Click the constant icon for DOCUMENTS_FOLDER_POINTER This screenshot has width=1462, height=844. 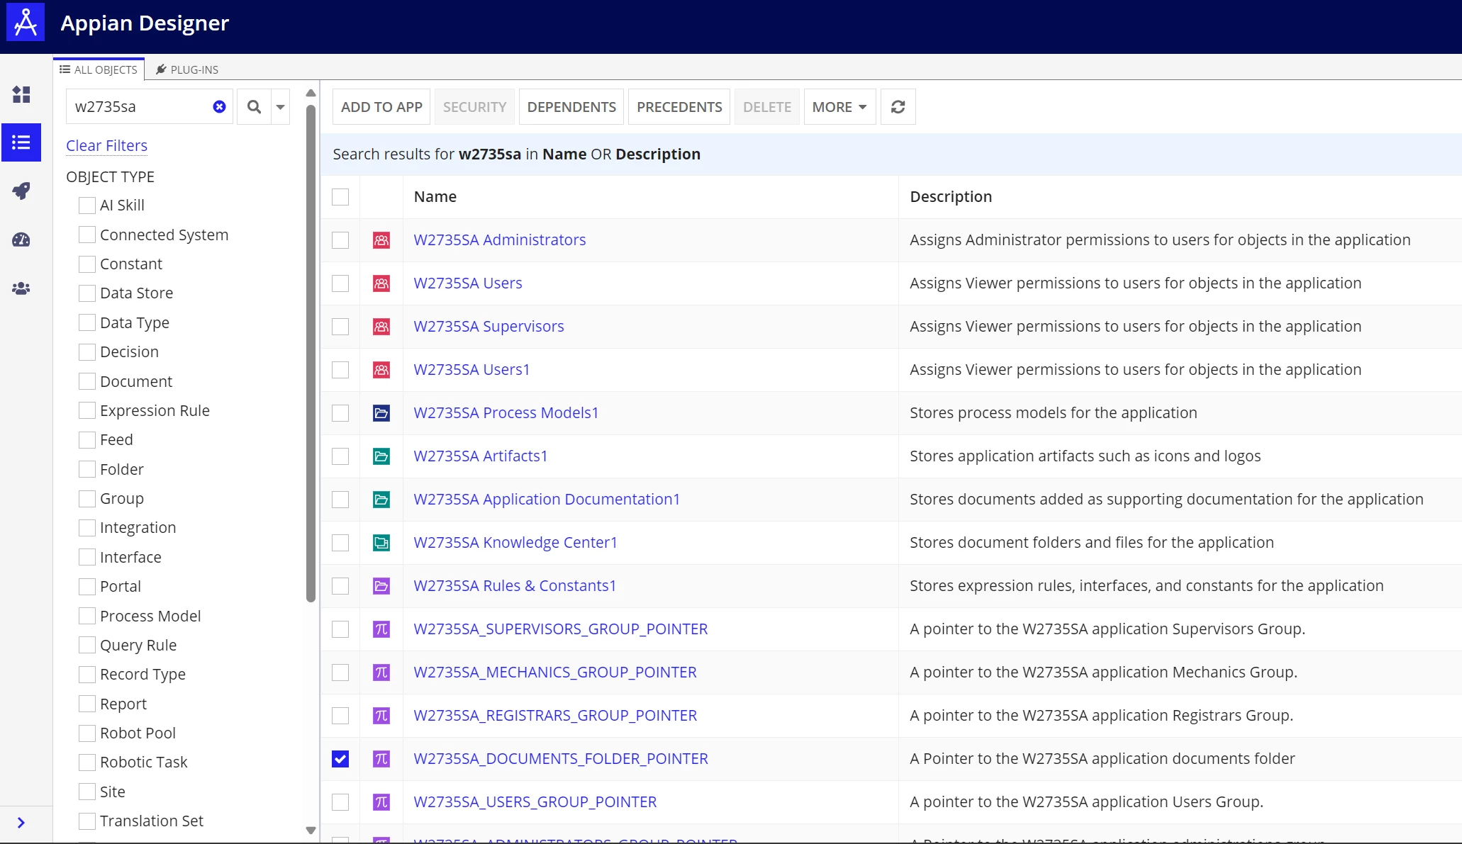pos(381,759)
